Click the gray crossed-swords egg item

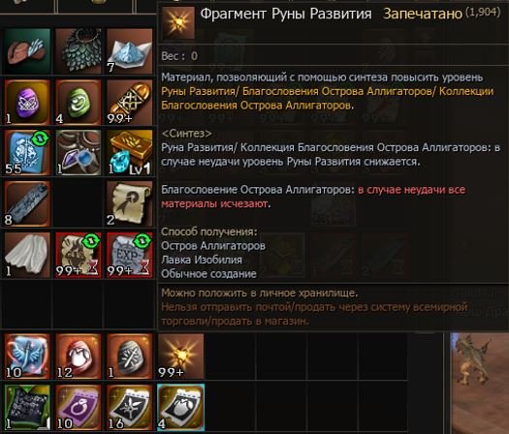coord(129,356)
